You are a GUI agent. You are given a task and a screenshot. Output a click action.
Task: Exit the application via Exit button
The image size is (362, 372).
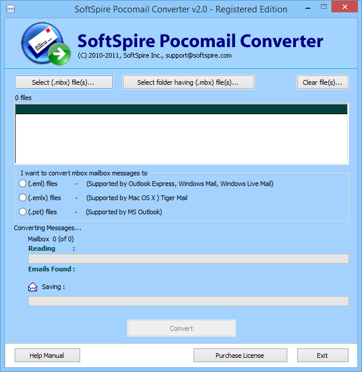click(323, 356)
